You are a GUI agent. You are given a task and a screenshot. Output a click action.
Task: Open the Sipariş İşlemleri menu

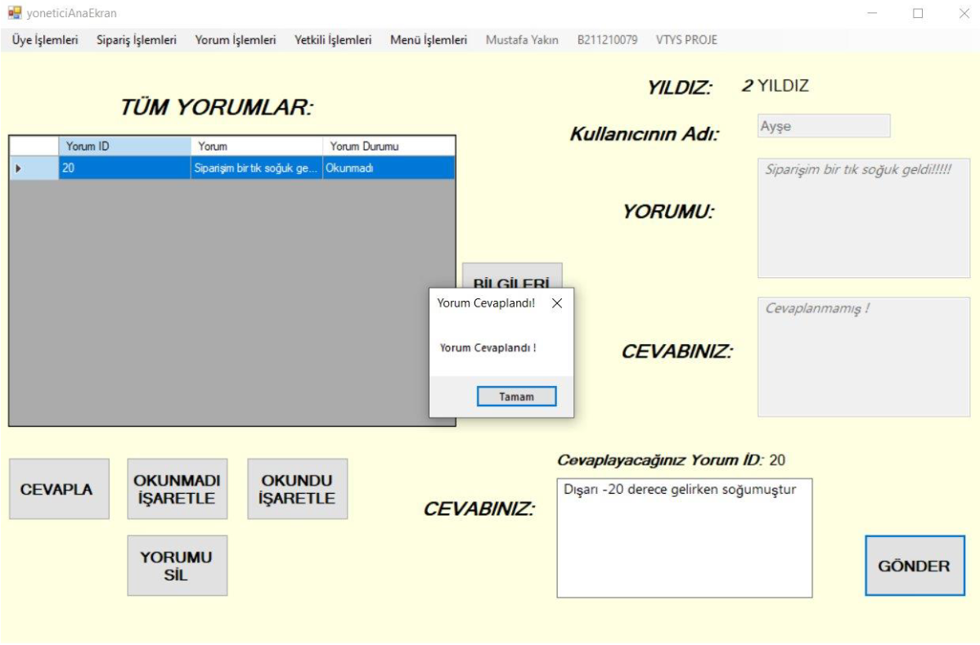(136, 40)
